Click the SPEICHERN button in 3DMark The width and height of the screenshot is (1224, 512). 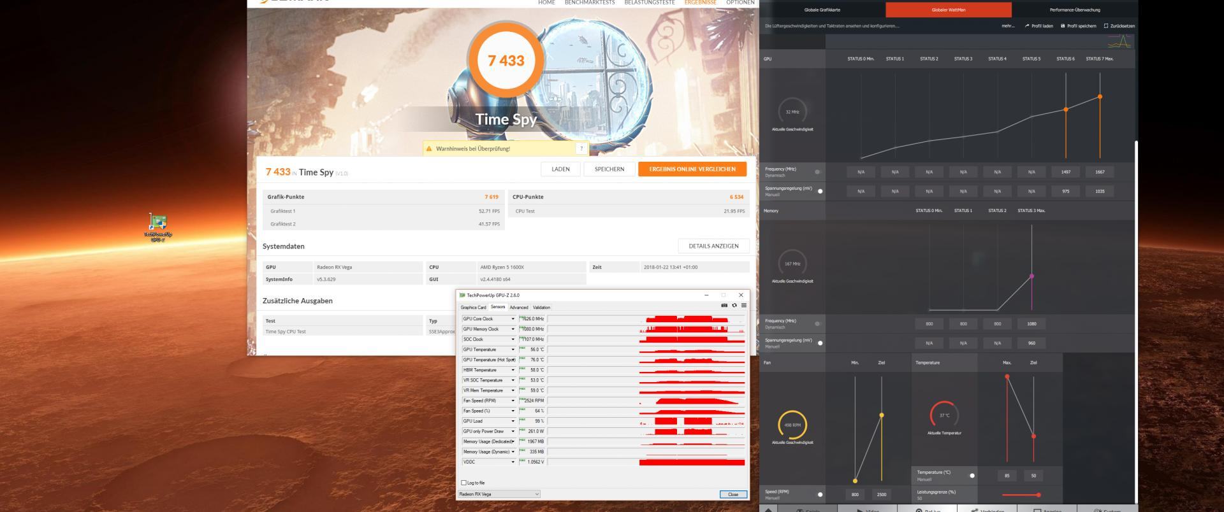(x=609, y=169)
